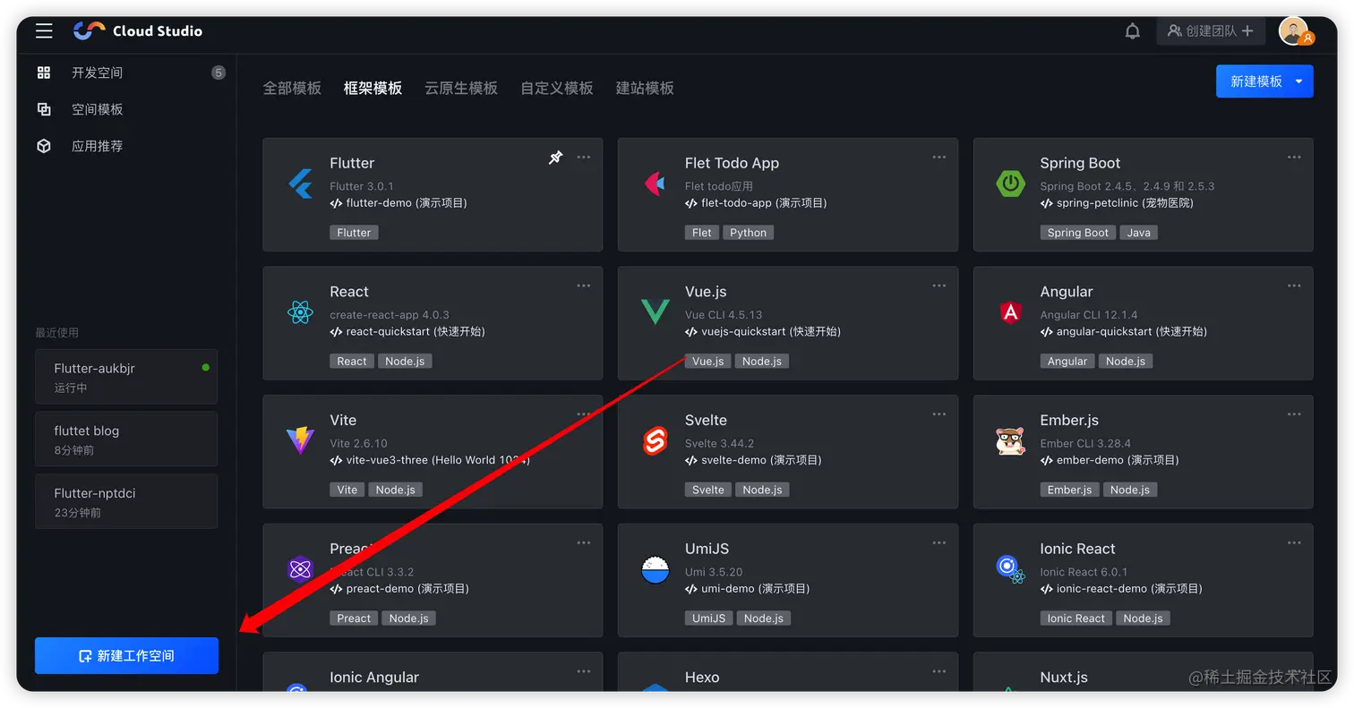The width and height of the screenshot is (1354, 708).
Task: Click the 应用推荐 cube icon
Action: point(44,146)
